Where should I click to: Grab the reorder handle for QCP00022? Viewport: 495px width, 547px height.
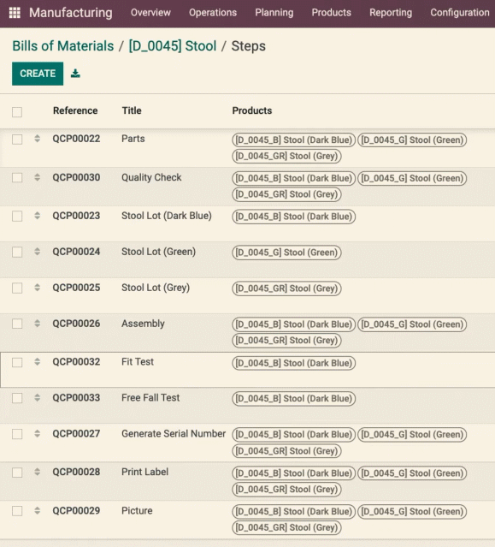pyautogui.click(x=38, y=139)
